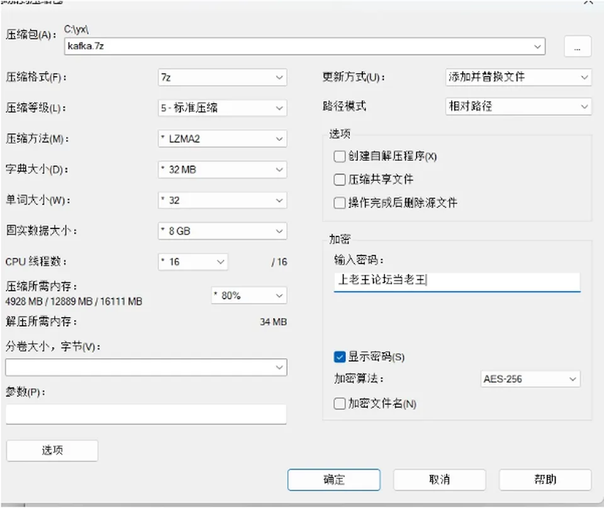
Task: Change the CPU 线程数 dropdown
Action: pos(193,262)
